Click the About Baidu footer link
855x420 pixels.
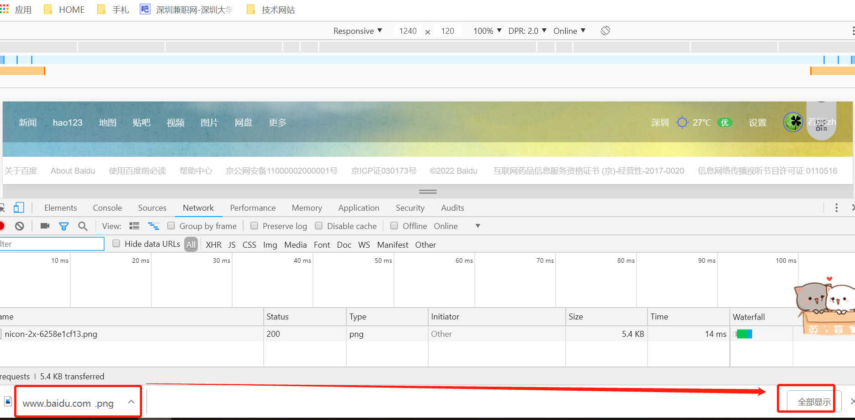(x=73, y=170)
